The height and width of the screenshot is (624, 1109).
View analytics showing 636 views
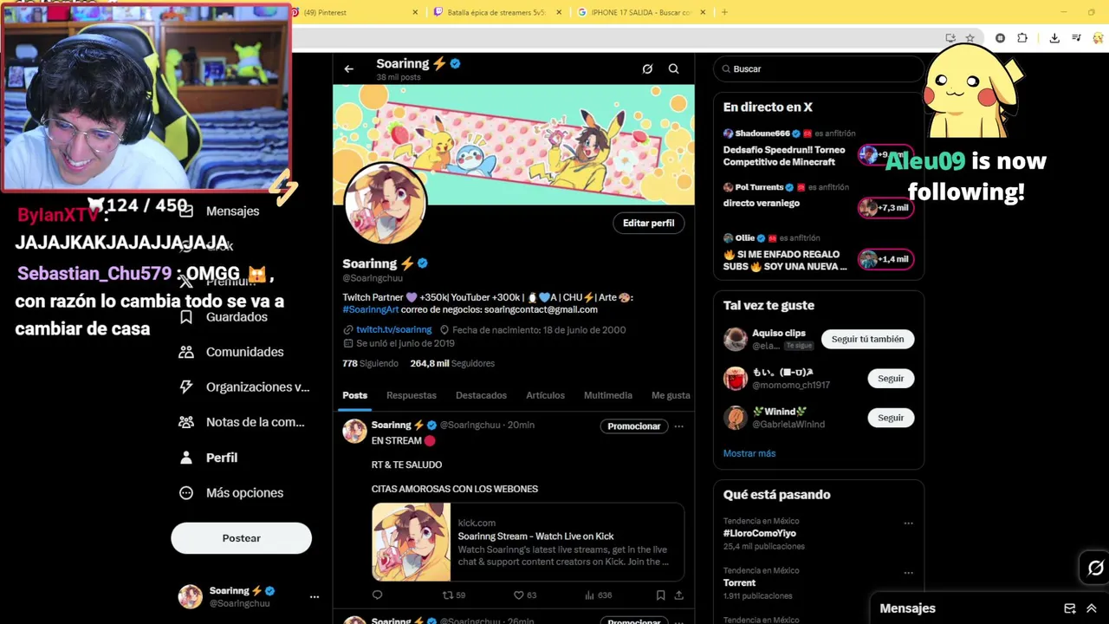(599, 595)
